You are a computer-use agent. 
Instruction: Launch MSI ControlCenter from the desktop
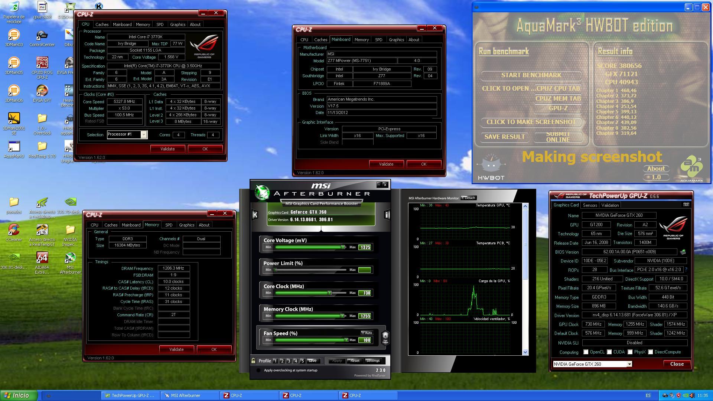42,38
